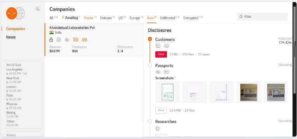Click the moon icon beside Moscow time

click(x=8, y=108)
